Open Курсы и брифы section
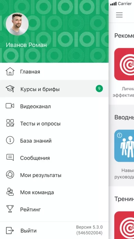This screenshot has width=134, height=239. coord(54,89)
